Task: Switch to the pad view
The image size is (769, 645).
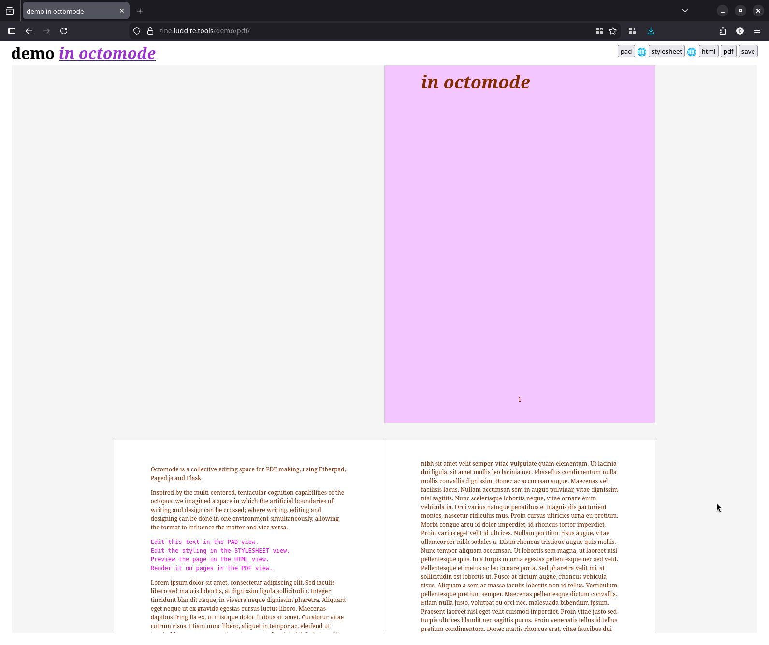Action: tap(626, 51)
